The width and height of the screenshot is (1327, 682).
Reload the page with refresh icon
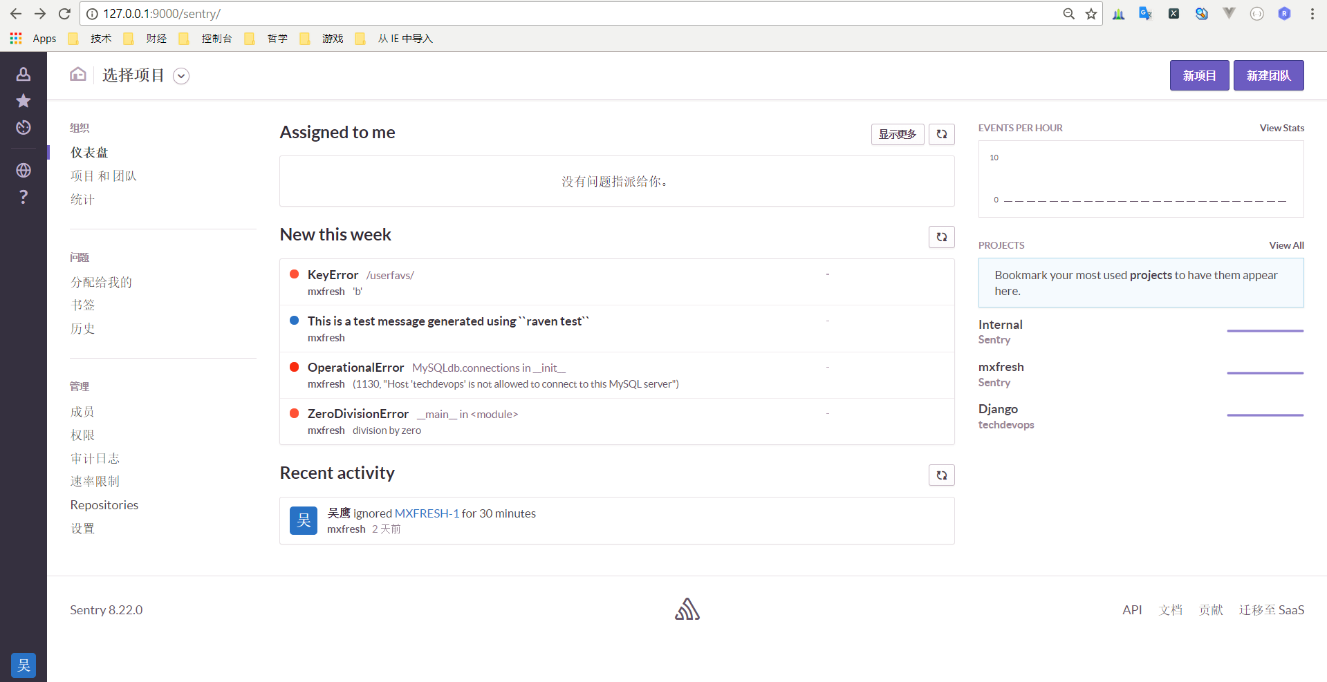click(64, 14)
